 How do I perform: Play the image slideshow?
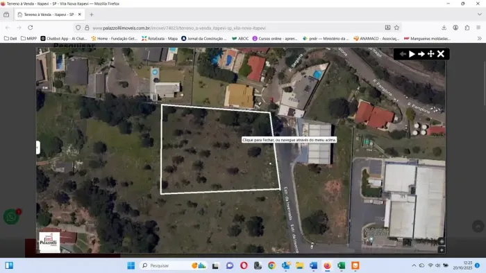point(412,54)
